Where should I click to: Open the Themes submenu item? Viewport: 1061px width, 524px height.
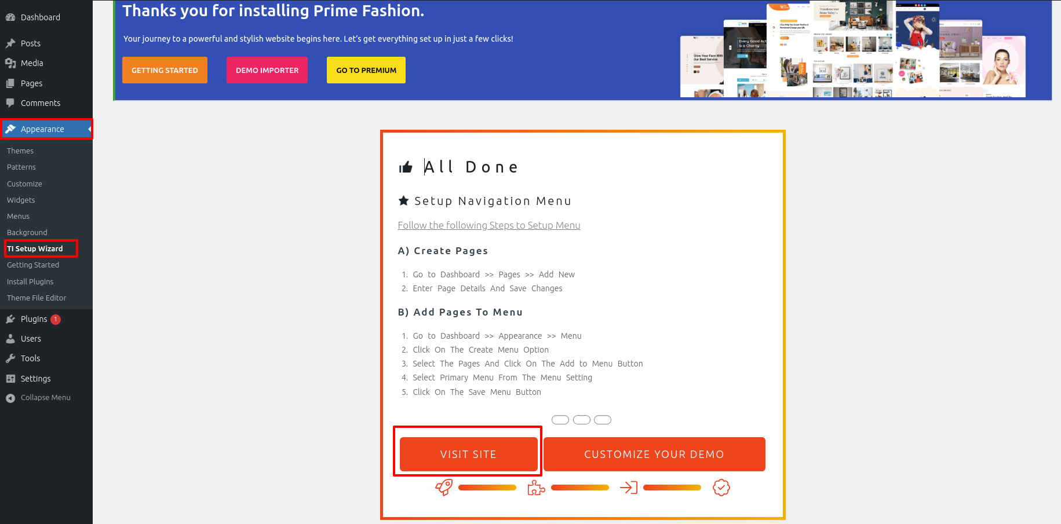tap(20, 151)
